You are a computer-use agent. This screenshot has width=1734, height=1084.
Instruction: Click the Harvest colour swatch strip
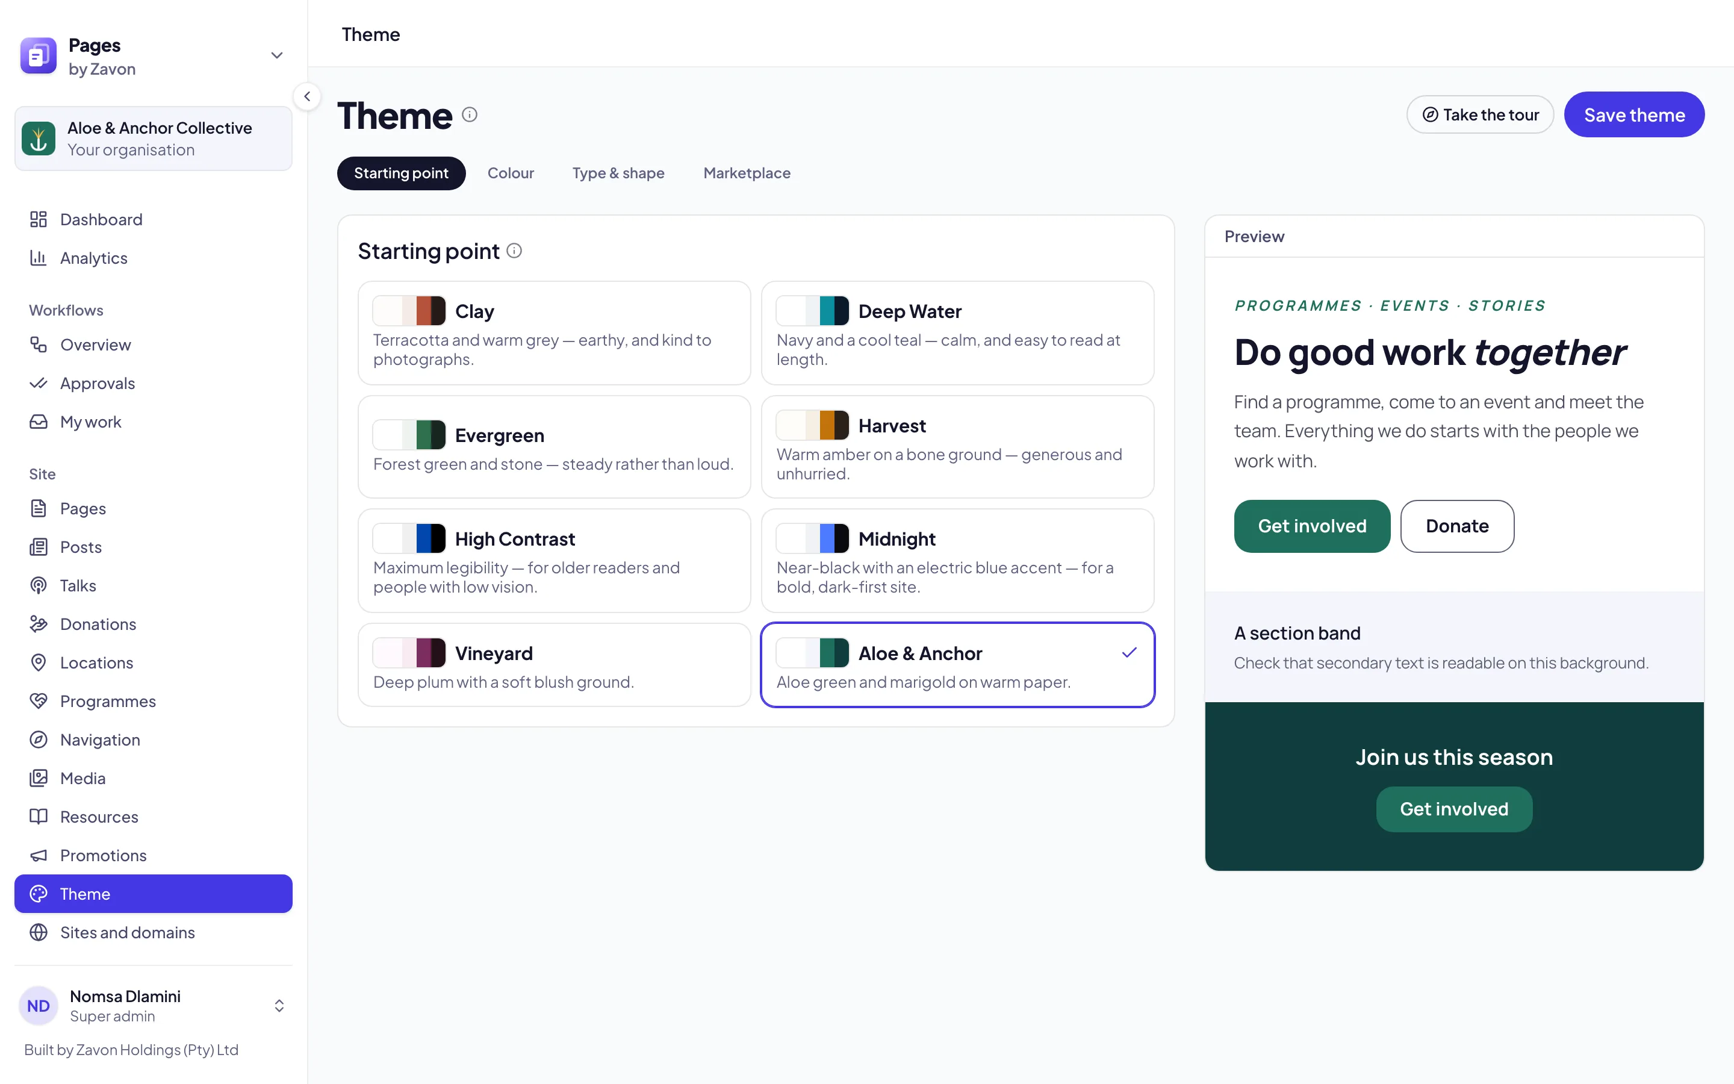pos(813,425)
